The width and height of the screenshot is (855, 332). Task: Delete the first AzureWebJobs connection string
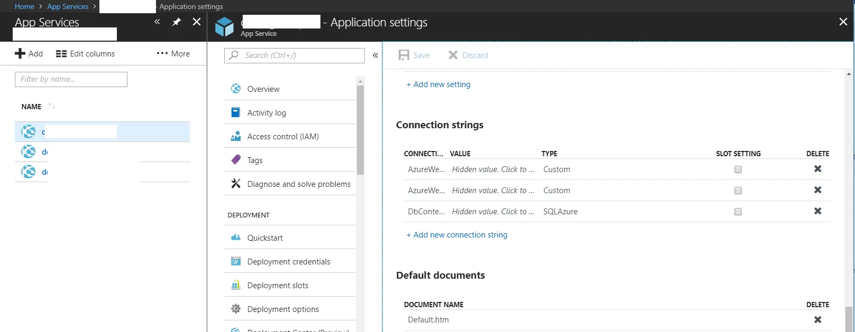click(x=817, y=169)
